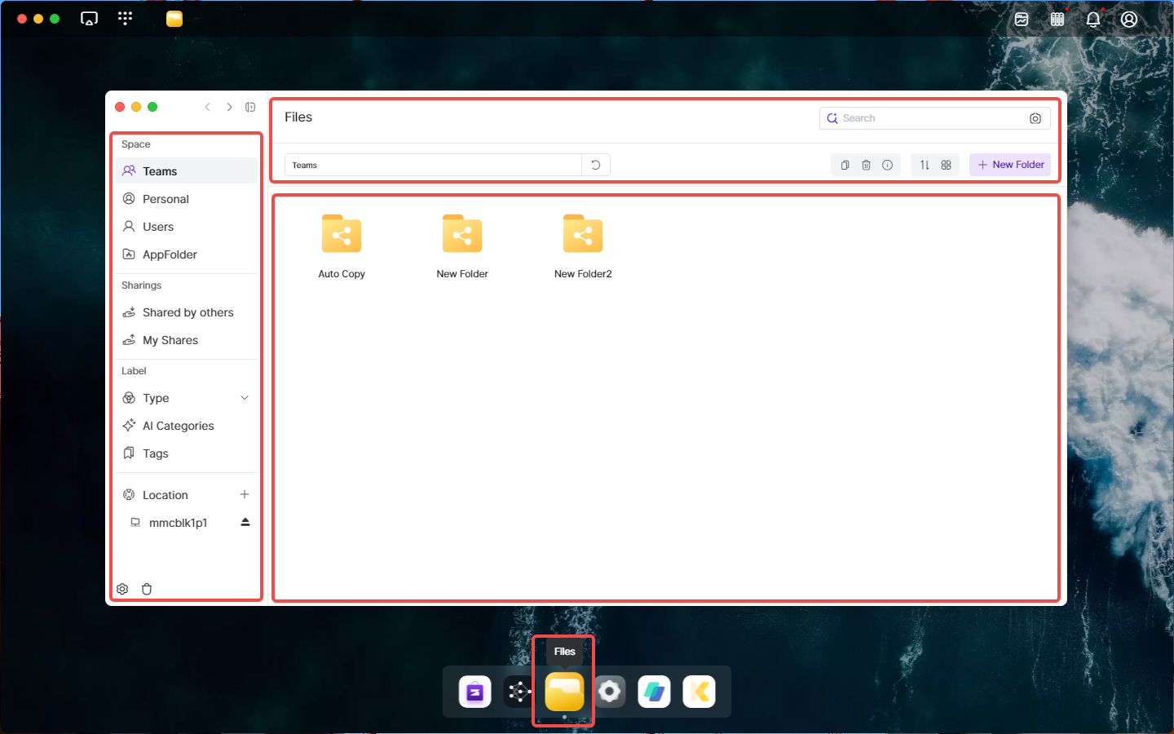This screenshot has width=1174, height=734.
Task: Open Tags in the sidebar
Action: [186, 453]
